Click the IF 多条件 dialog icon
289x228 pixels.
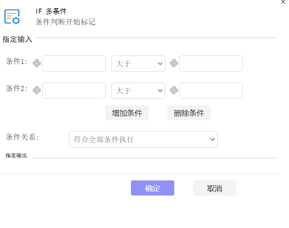12,17
